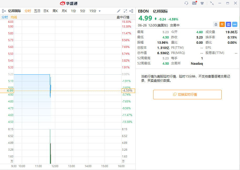The image size is (240, 170).
Task: Switch to 5分 chart tab
Action: point(83,11)
